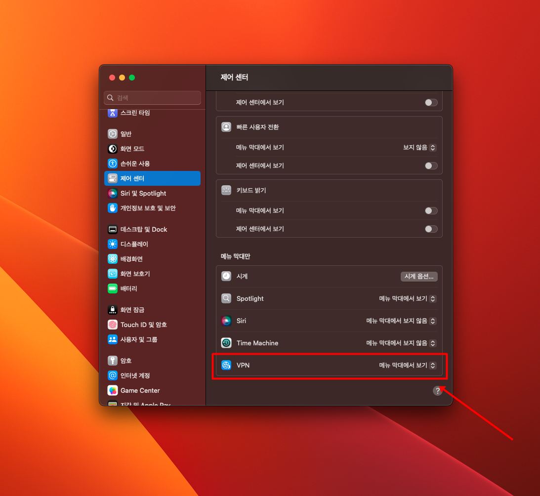Select the Game Center sidebar item label
The height and width of the screenshot is (496, 540).
tap(140, 391)
